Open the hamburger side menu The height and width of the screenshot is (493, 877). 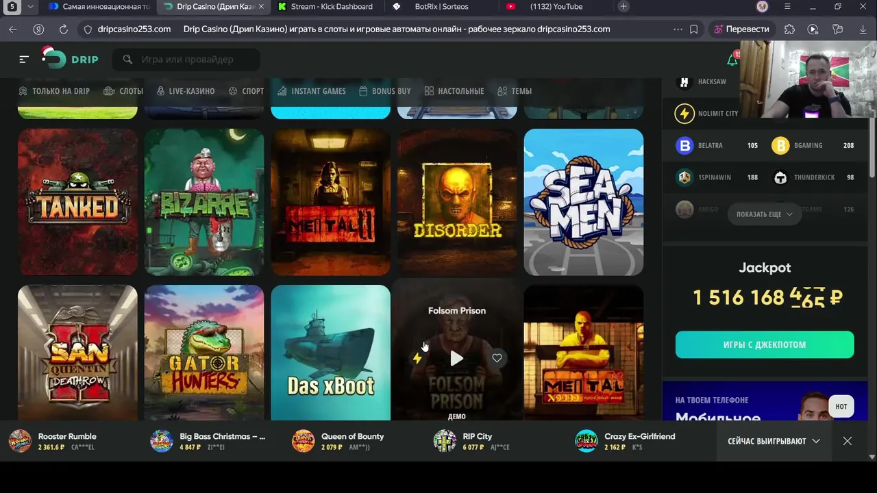pos(24,60)
